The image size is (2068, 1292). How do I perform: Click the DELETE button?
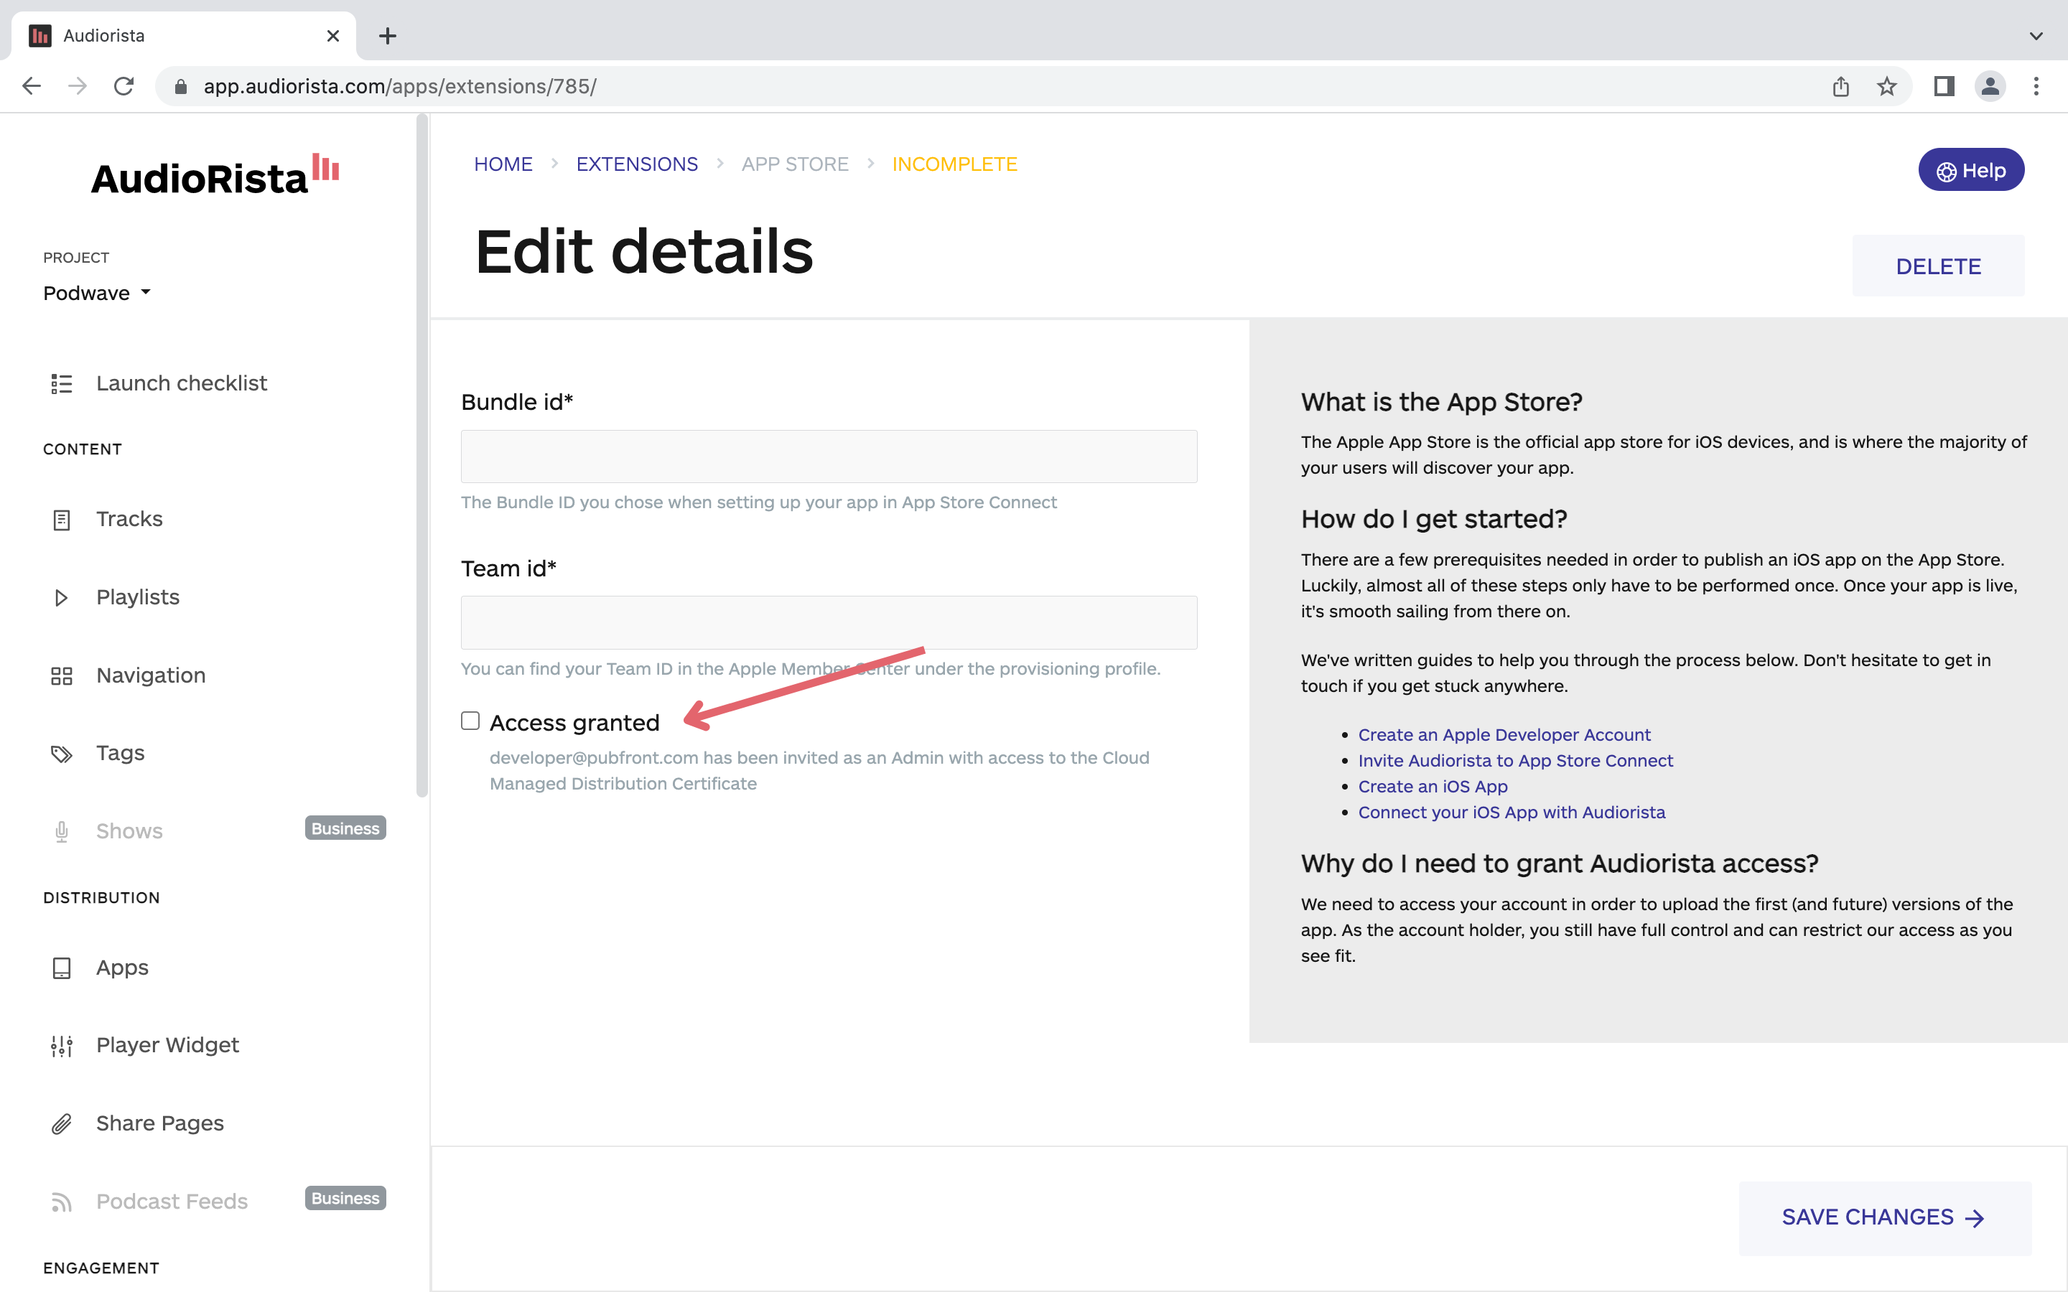pos(1938,266)
